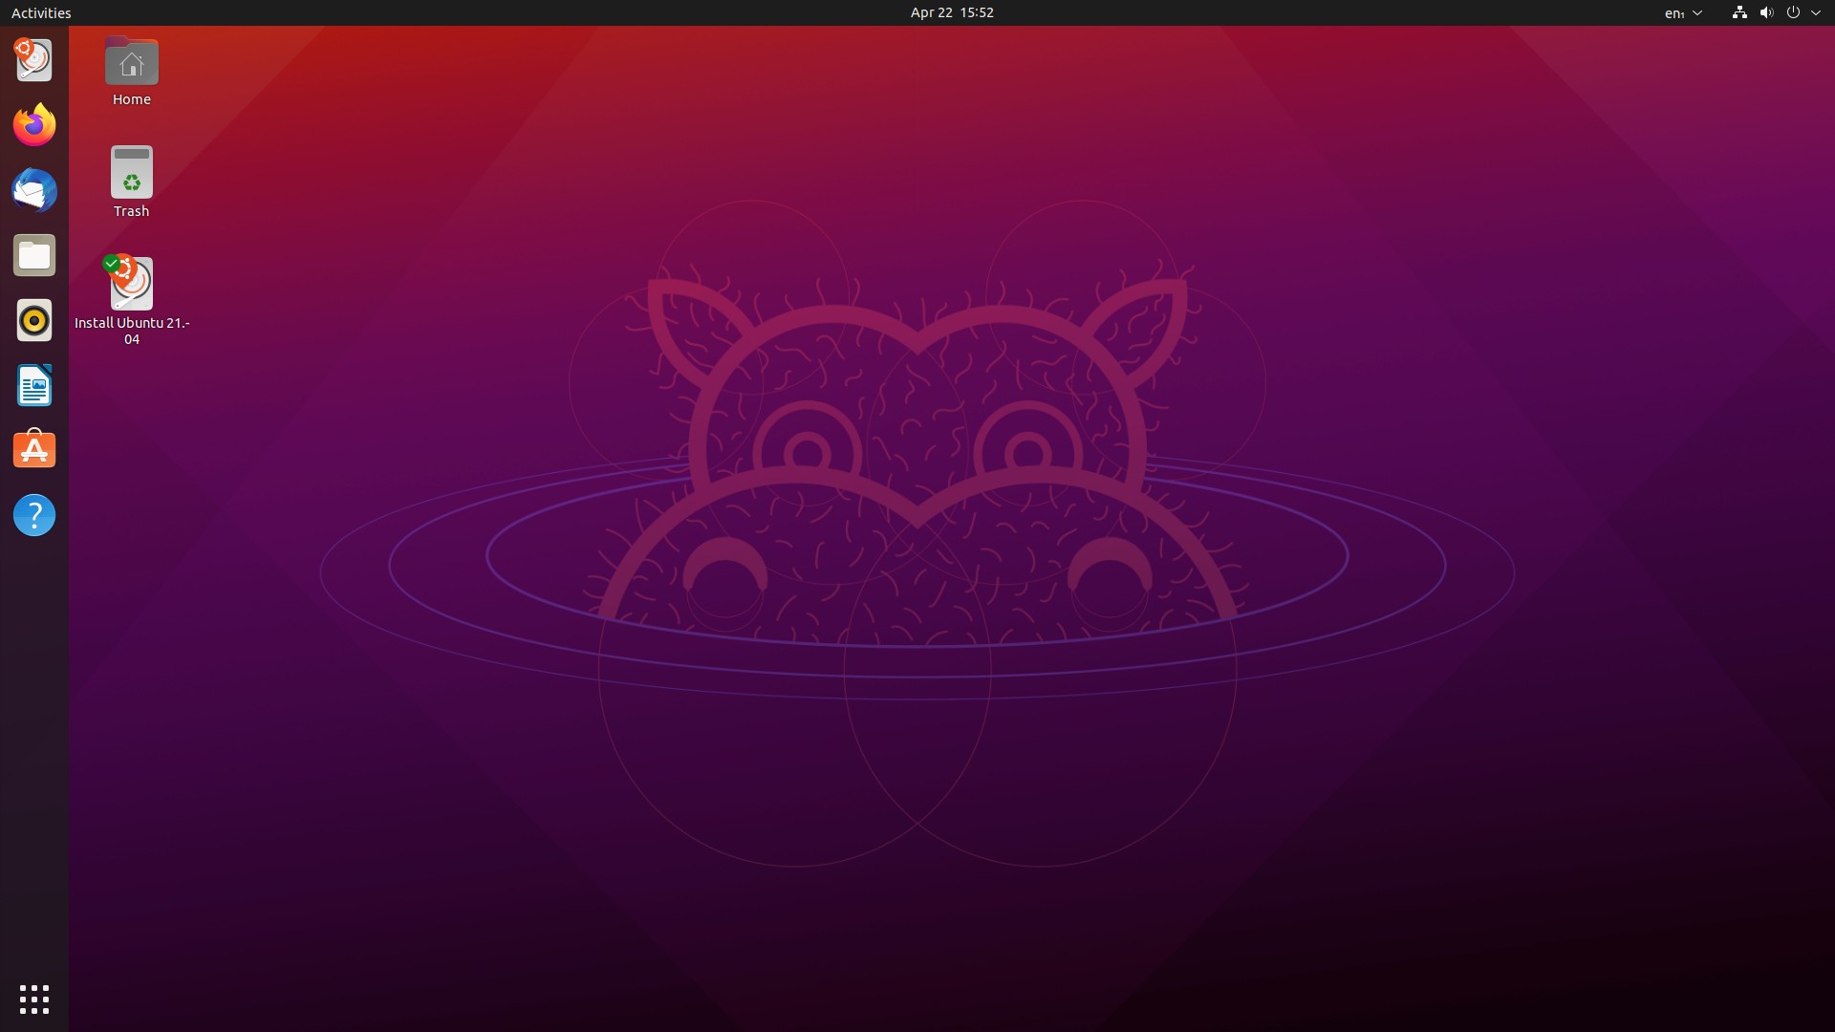This screenshot has width=1835, height=1032.
Task: Select the Home folder on desktop
Action: point(132,64)
